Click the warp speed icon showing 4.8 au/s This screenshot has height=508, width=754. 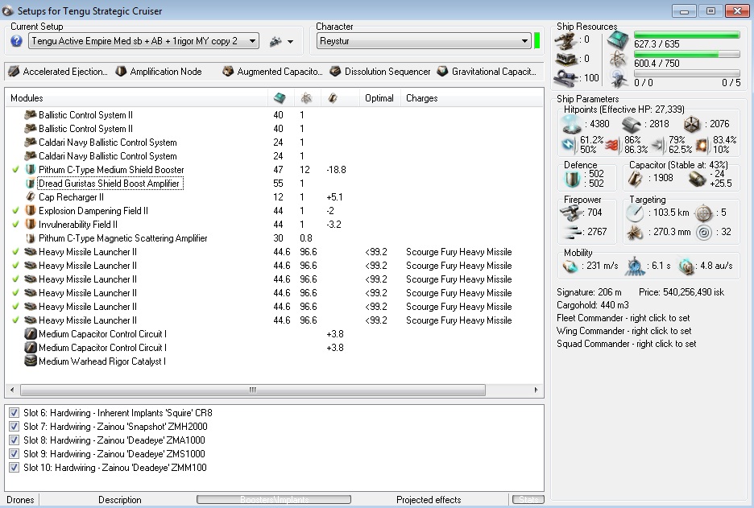pyautogui.click(x=686, y=266)
